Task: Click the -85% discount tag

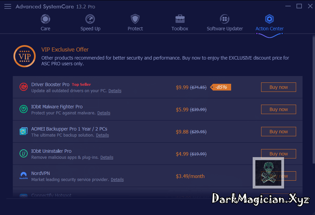Action: (221, 87)
